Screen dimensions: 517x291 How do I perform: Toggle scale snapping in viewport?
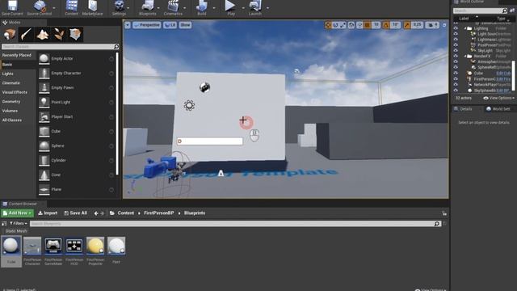[407, 25]
